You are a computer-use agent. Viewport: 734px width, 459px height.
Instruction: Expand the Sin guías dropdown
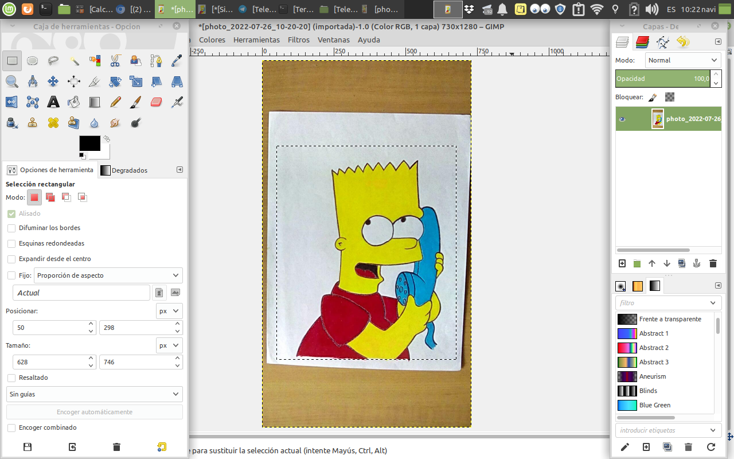95,395
